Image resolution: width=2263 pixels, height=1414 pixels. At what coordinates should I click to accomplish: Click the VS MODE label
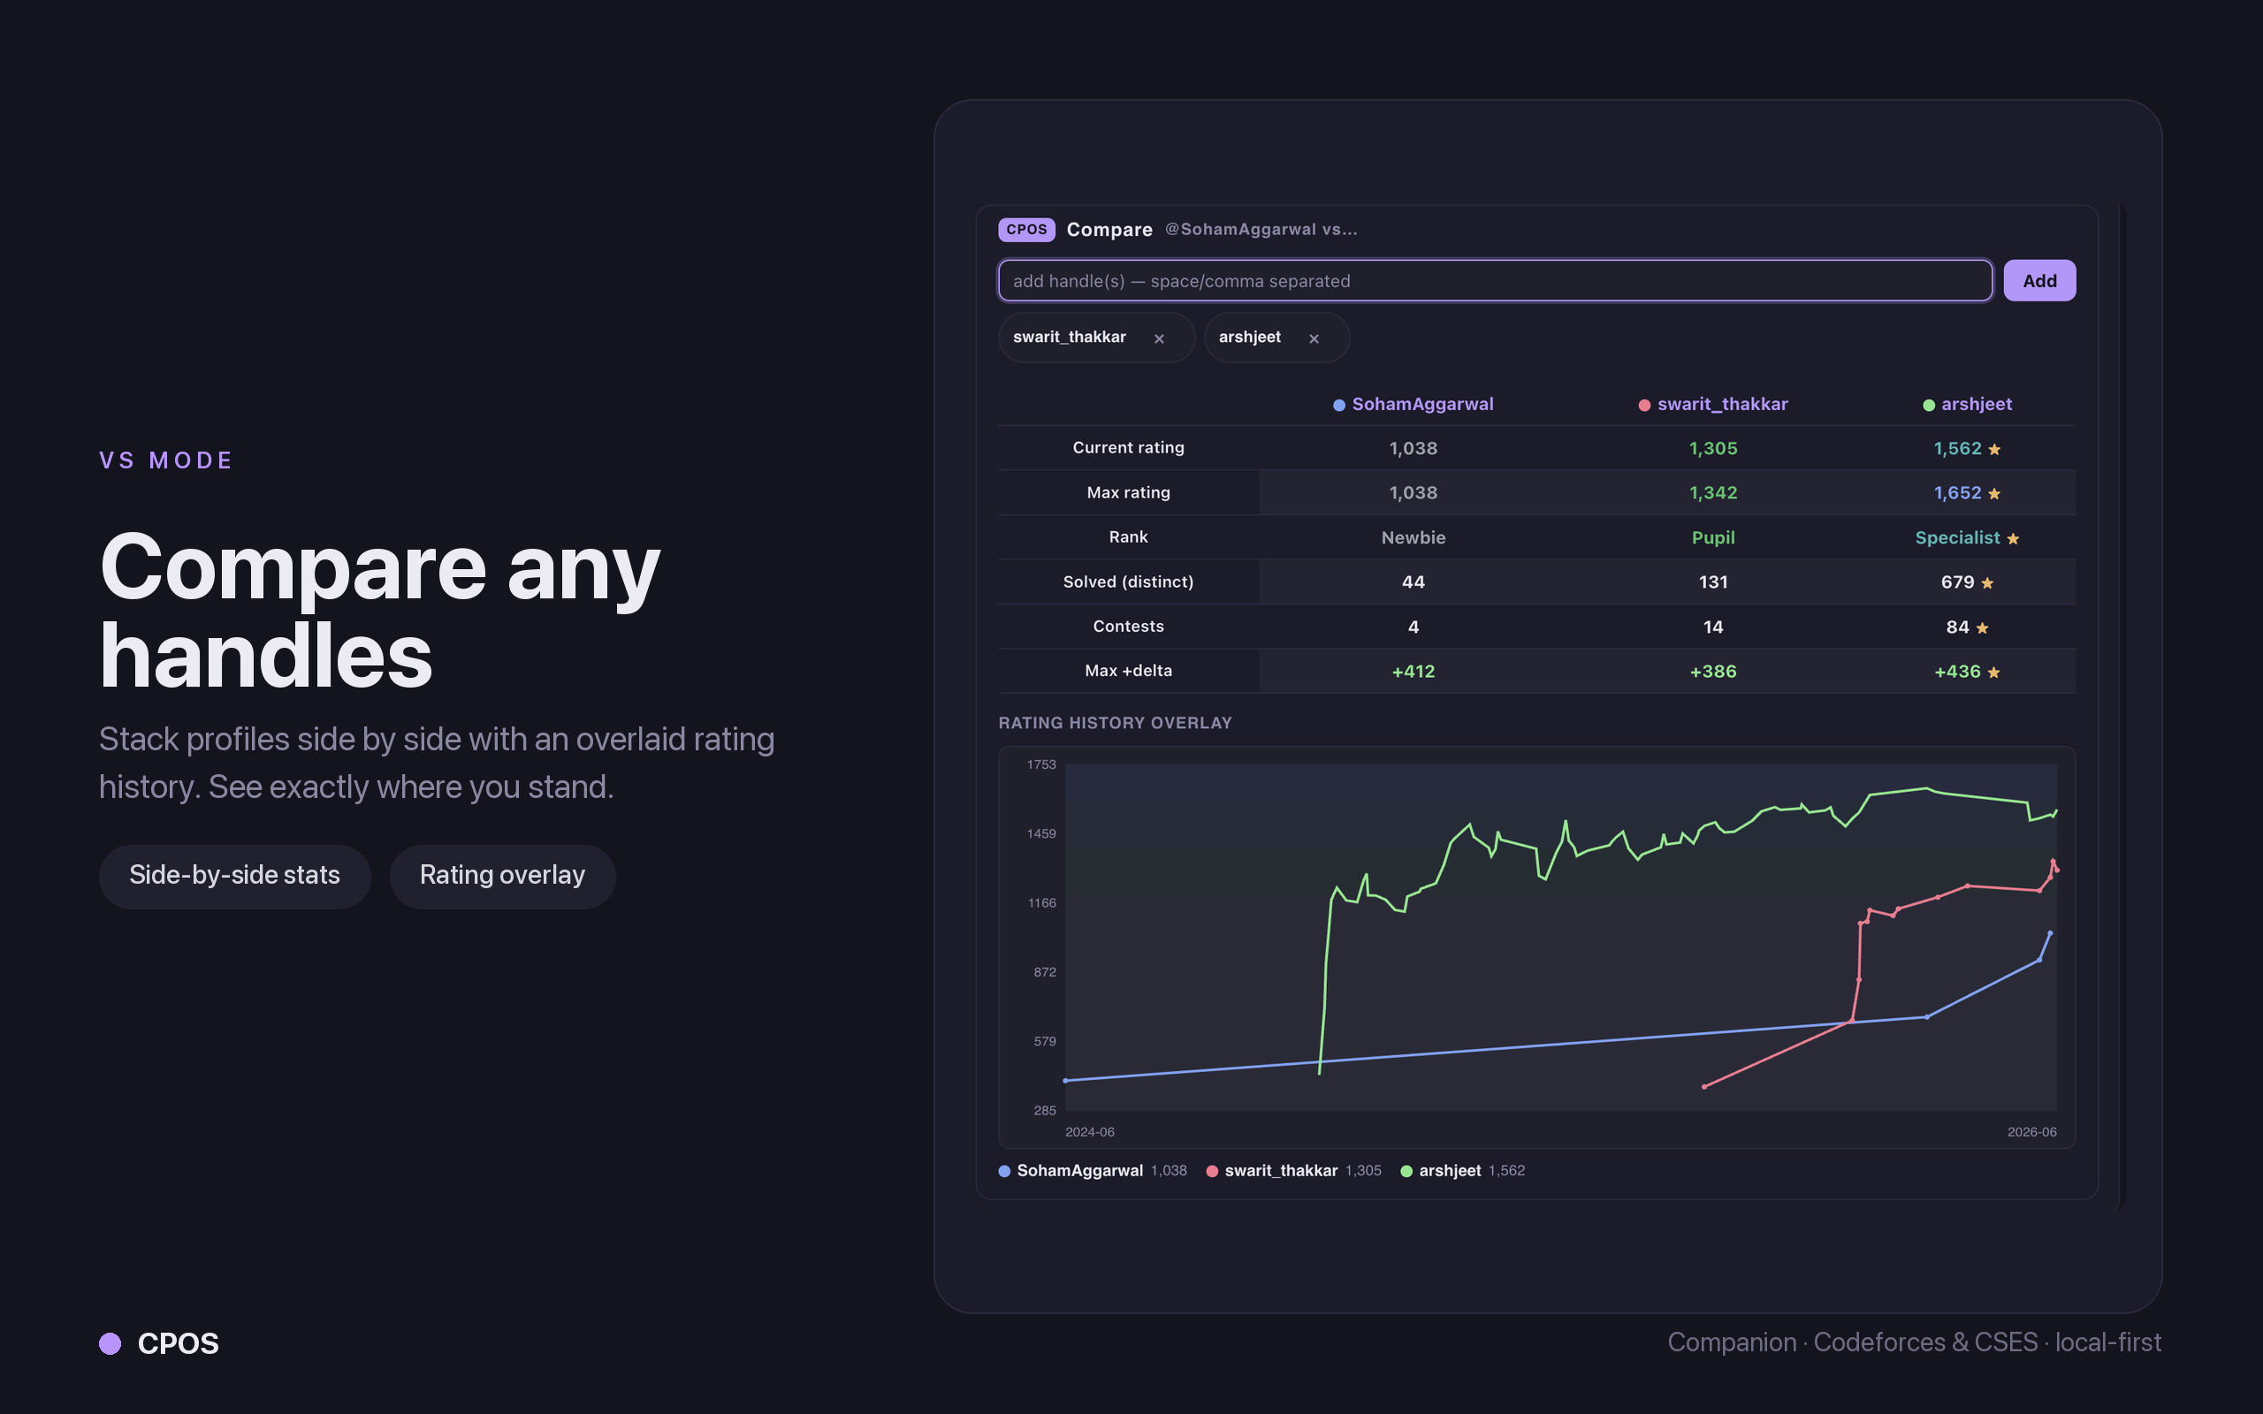click(x=166, y=460)
